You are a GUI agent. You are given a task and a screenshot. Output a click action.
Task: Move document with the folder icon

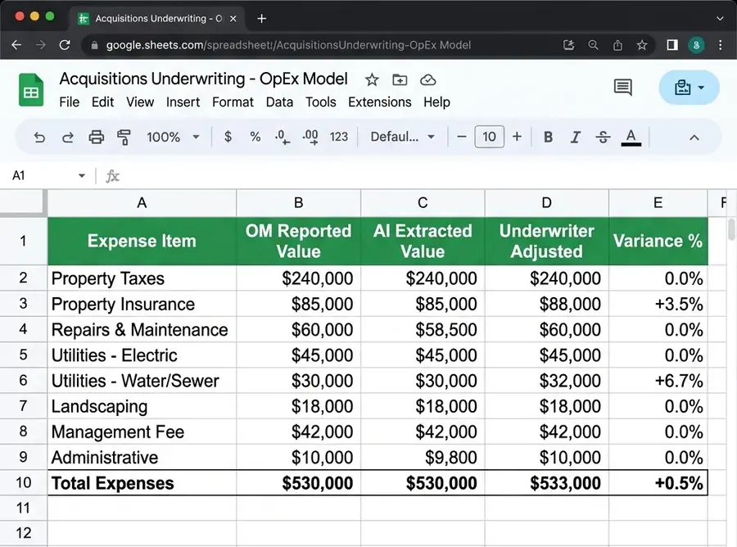click(400, 80)
